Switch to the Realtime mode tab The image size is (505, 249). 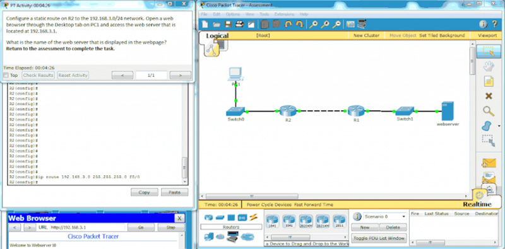pyautogui.click(x=477, y=204)
